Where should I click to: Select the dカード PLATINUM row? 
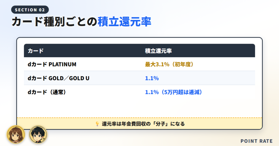click(139, 64)
